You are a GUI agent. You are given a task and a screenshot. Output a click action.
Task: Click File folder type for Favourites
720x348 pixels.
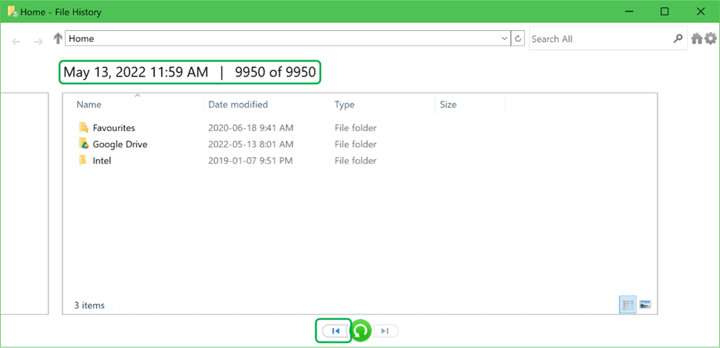(355, 128)
